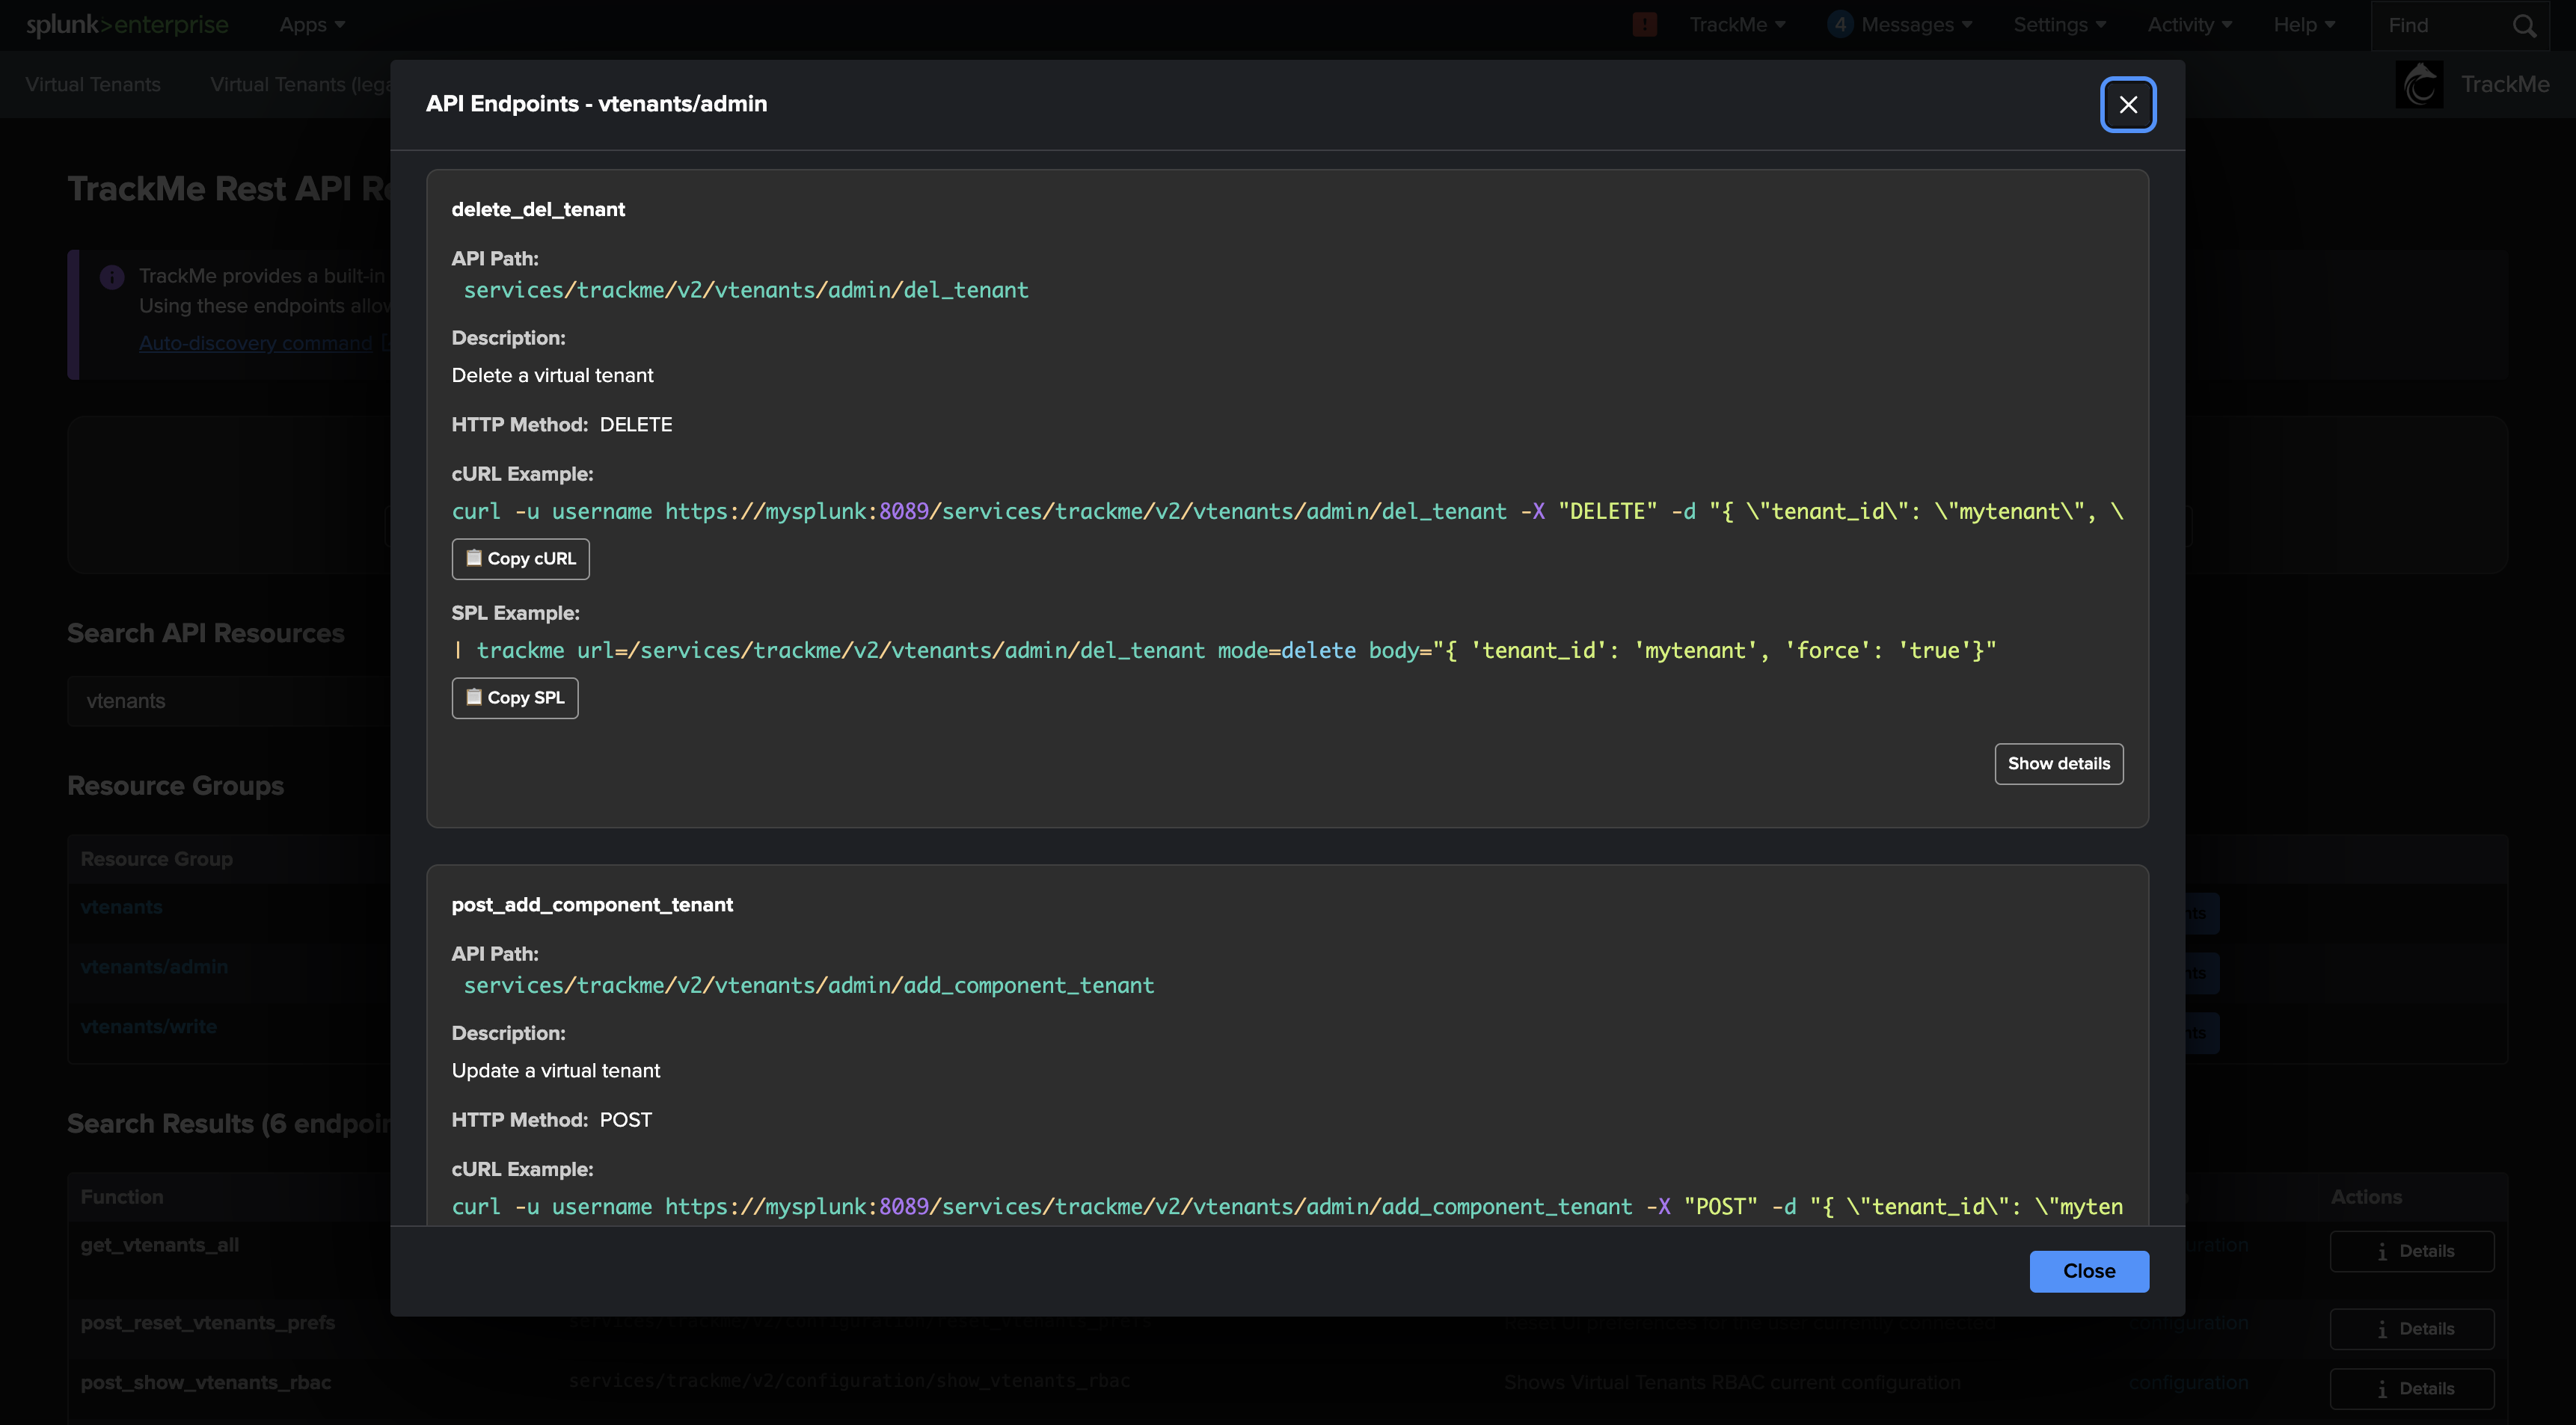
Task: Open the TrackMe top bar menu
Action: pos(1736,25)
